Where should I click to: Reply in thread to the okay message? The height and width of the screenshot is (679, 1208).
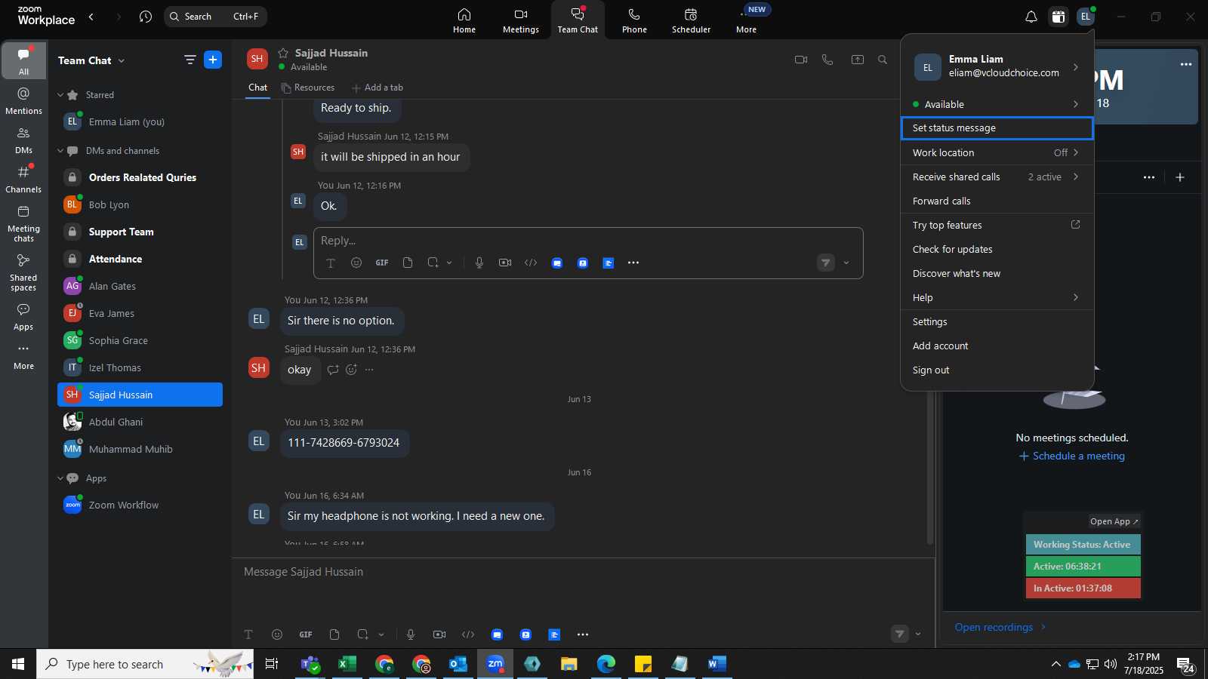click(333, 370)
